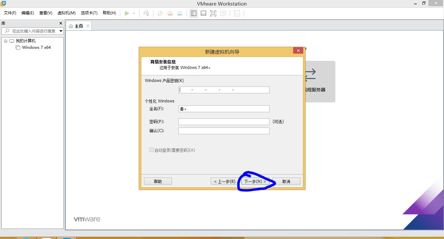The width and height of the screenshot is (444, 239).
Task: Click the revert to snapshot icon
Action: tap(170, 13)
